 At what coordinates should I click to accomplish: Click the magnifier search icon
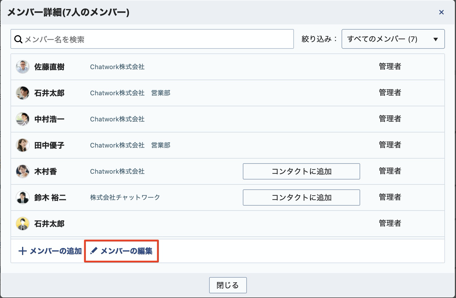[18, 39]
